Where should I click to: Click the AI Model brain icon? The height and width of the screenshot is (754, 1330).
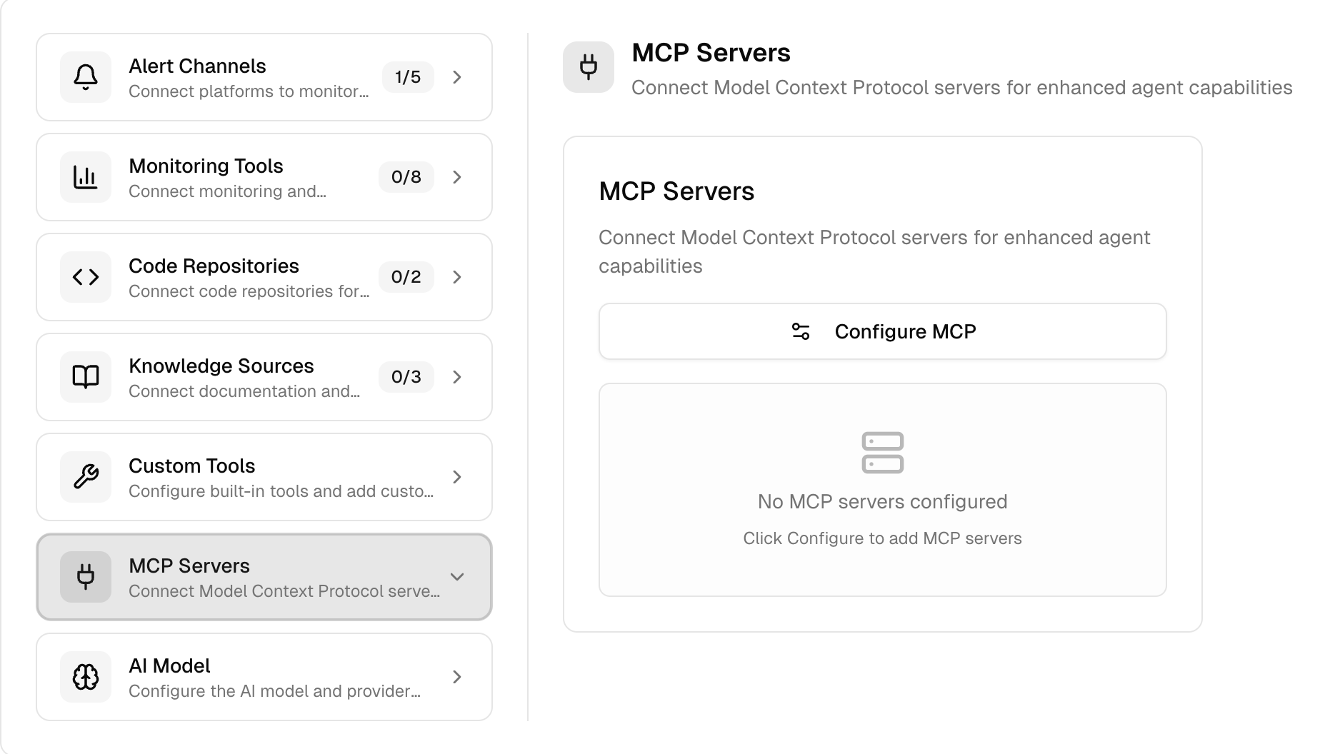[85, 677]
